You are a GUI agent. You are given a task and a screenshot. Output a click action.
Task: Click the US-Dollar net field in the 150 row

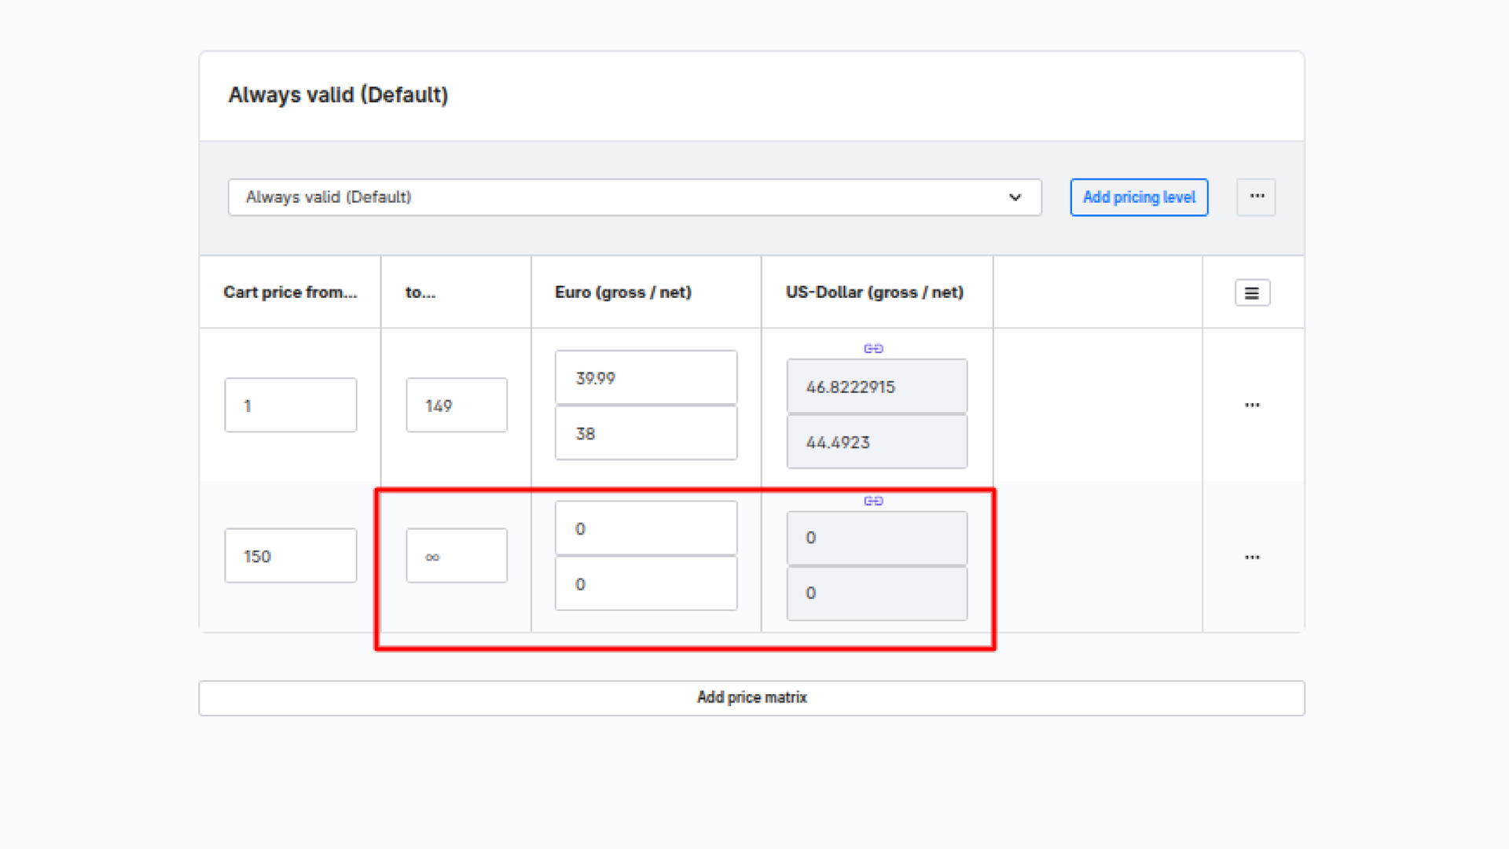pos(877,594)
